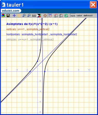98x115 pixels.
Task: Click the blue point at left x-intercept
Action: coord(30,71)
